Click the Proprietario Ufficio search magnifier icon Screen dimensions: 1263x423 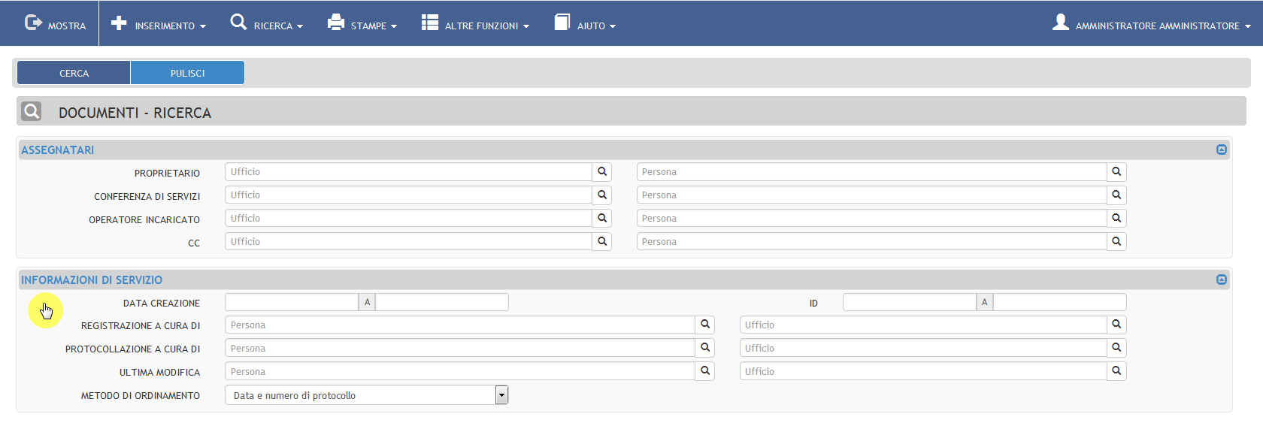tap(601, 172)
